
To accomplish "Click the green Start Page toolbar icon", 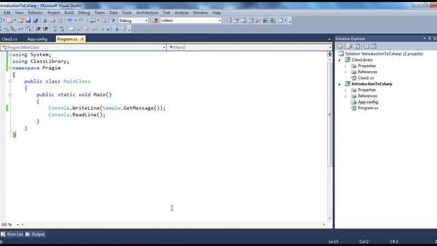I will point(266,20).
